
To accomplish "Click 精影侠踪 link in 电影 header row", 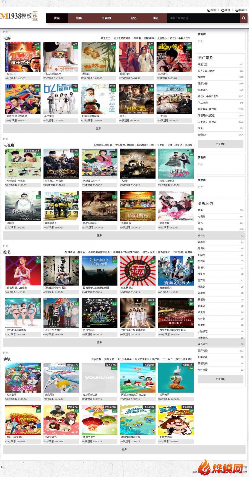I will pyautogui.click(x=149, y=38).
